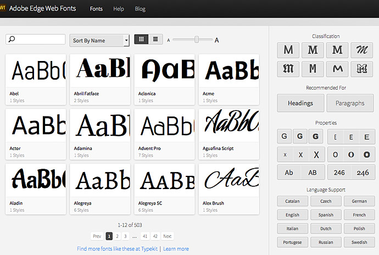Image resolution: width=379 pixels, height=255 pixels.
Task: Open the Sort By Name dropdown
Action: (x=99, y=41)
